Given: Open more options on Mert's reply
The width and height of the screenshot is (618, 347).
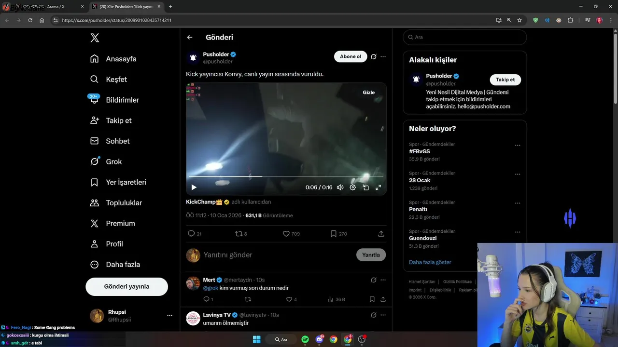Looking at the screenshot, I should click(383, 280).
